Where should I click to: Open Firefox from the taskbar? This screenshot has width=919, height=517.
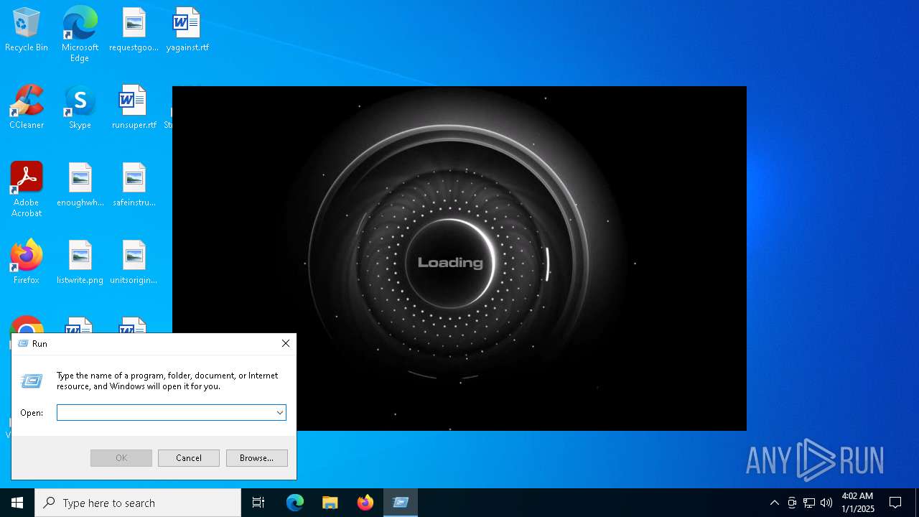[365, 503]
